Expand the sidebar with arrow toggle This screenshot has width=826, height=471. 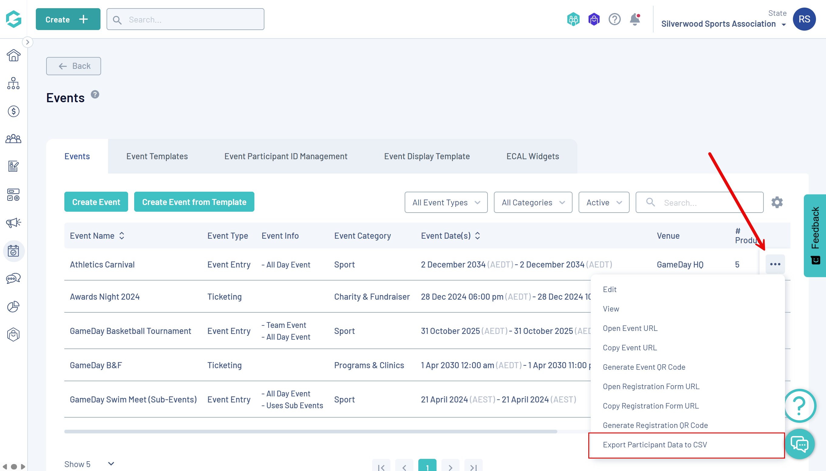click(28, 42)
